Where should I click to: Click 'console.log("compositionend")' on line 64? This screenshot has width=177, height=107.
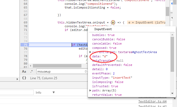pyautogui.click(x=91, y=4)
